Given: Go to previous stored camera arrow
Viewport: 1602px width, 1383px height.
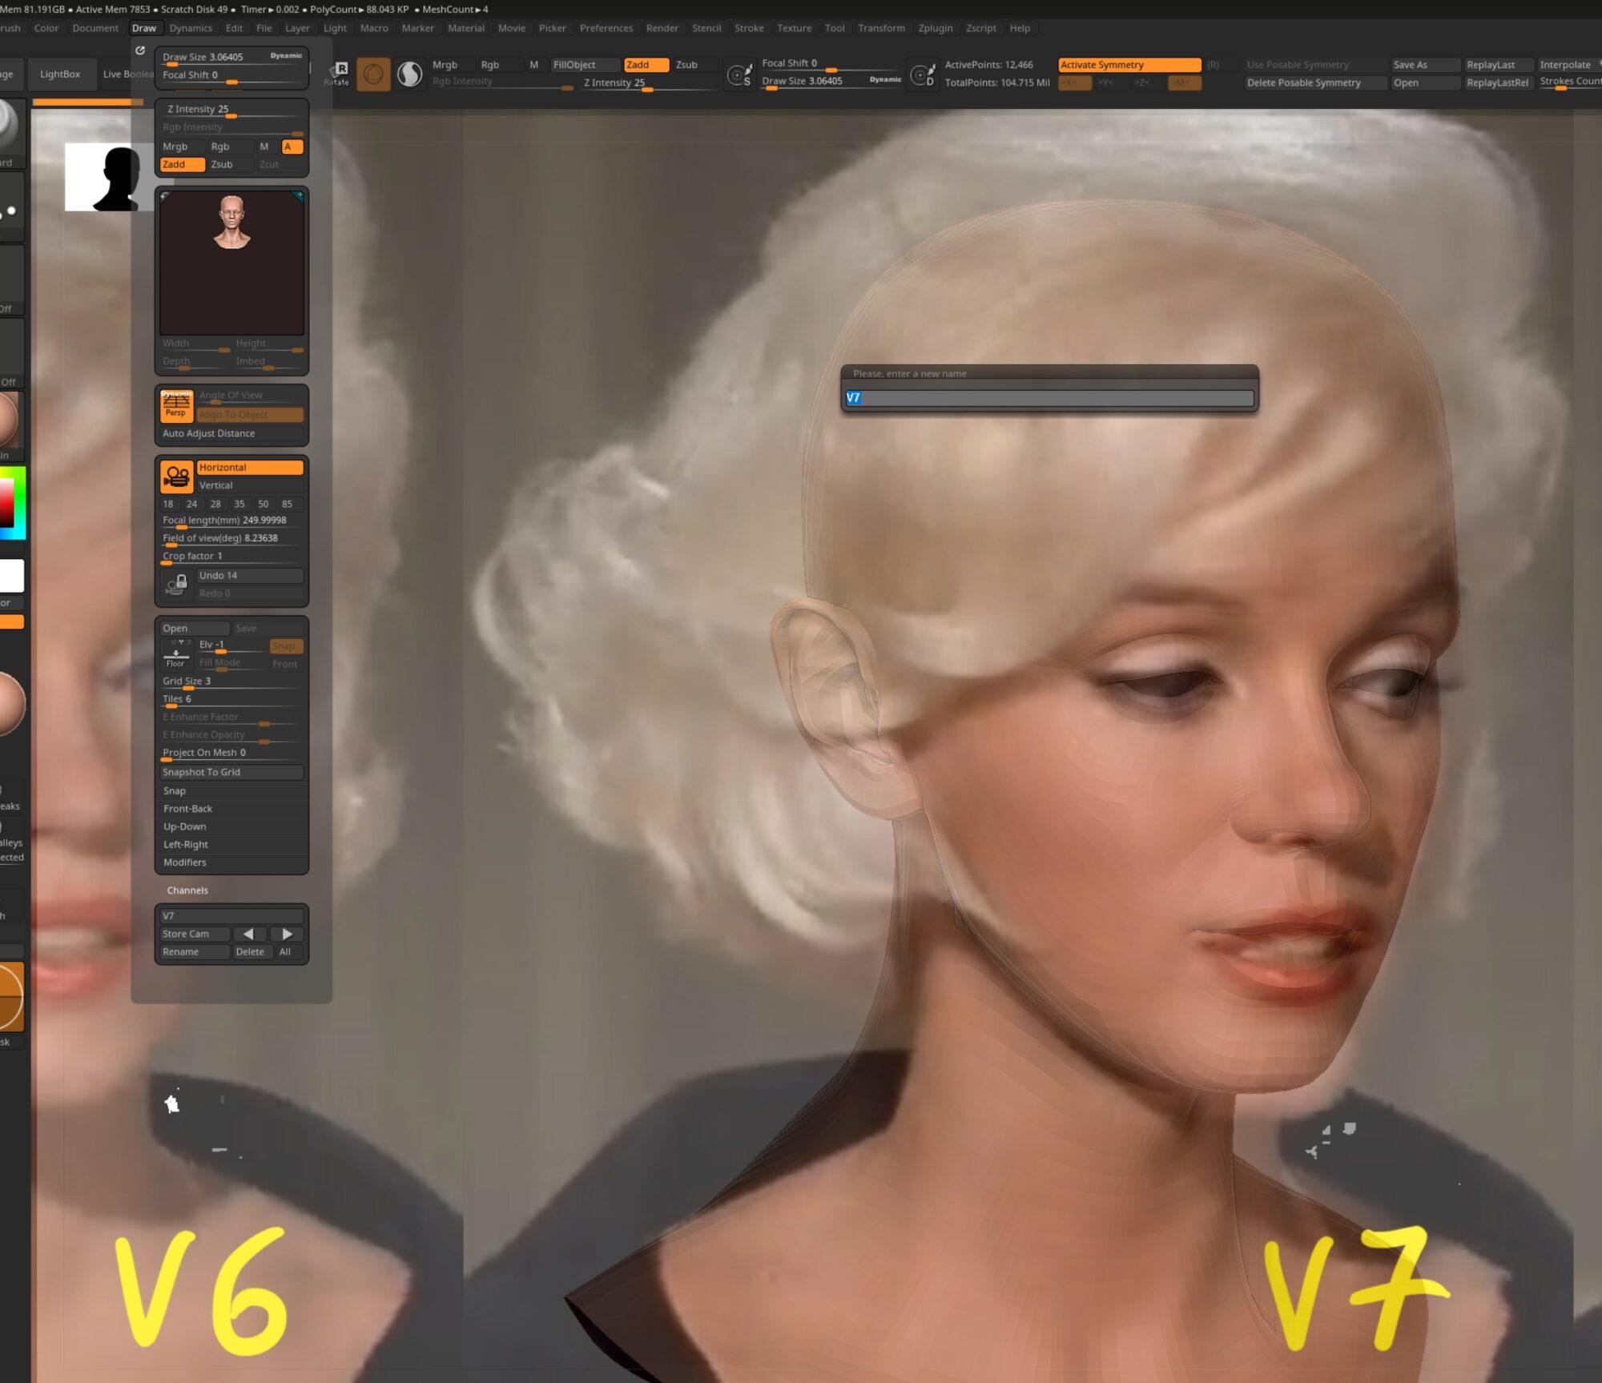Looking at the screenshot, I should click(x=248, y=934).
